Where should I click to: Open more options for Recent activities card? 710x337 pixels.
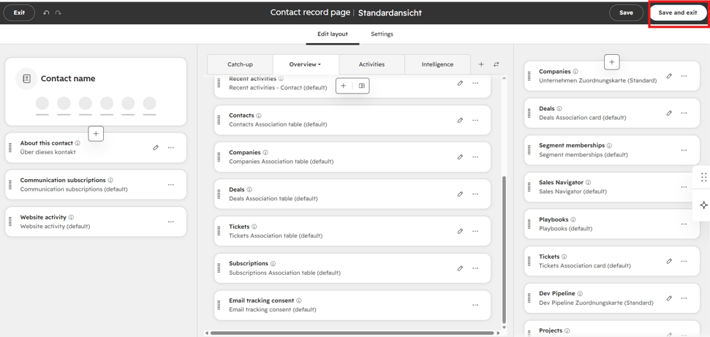tap(475, 83)
